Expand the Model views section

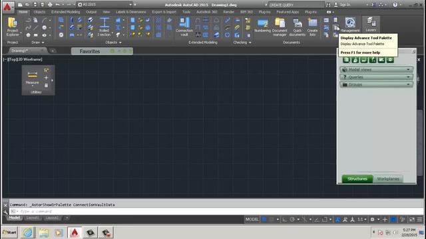(376, 70)
